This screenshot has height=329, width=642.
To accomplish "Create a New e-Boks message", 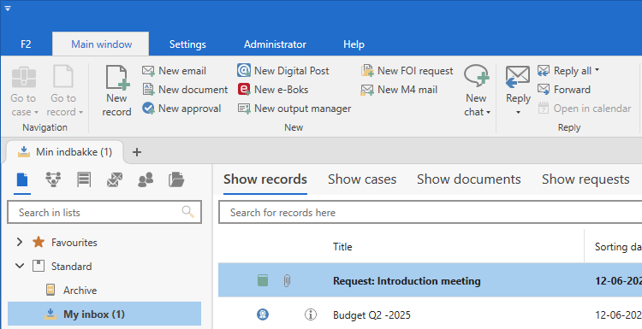I will tap(273, 90).
